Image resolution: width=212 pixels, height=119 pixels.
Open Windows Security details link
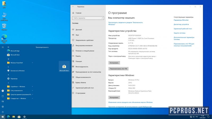(x=125, y=24)
